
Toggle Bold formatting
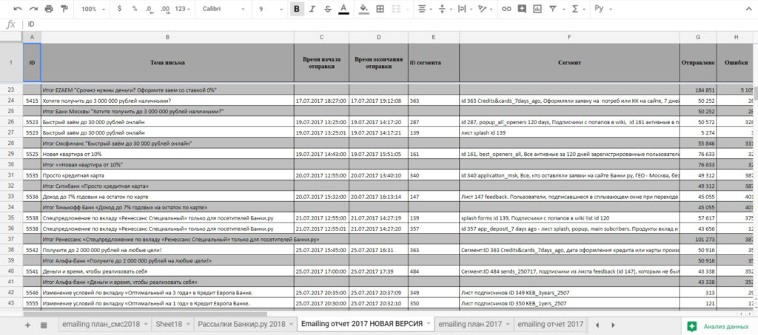(297, 9)
